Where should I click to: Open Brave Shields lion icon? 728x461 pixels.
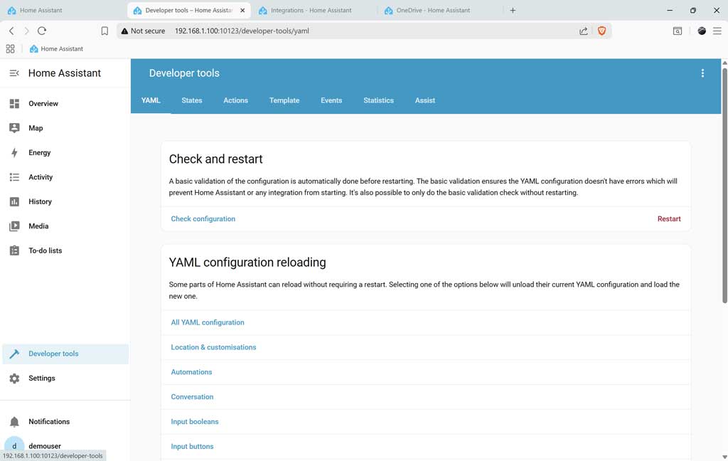601,31
